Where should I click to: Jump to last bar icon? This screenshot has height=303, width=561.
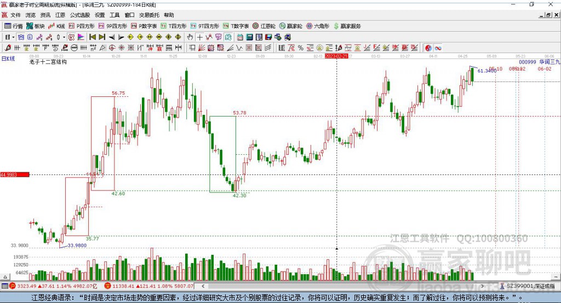102,37
